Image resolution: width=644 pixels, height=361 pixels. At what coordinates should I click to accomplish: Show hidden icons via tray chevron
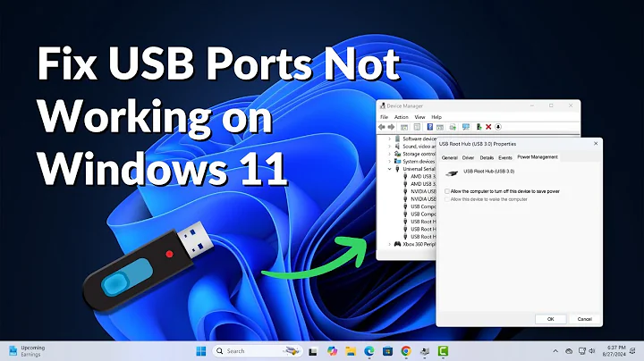click(555, 351)
